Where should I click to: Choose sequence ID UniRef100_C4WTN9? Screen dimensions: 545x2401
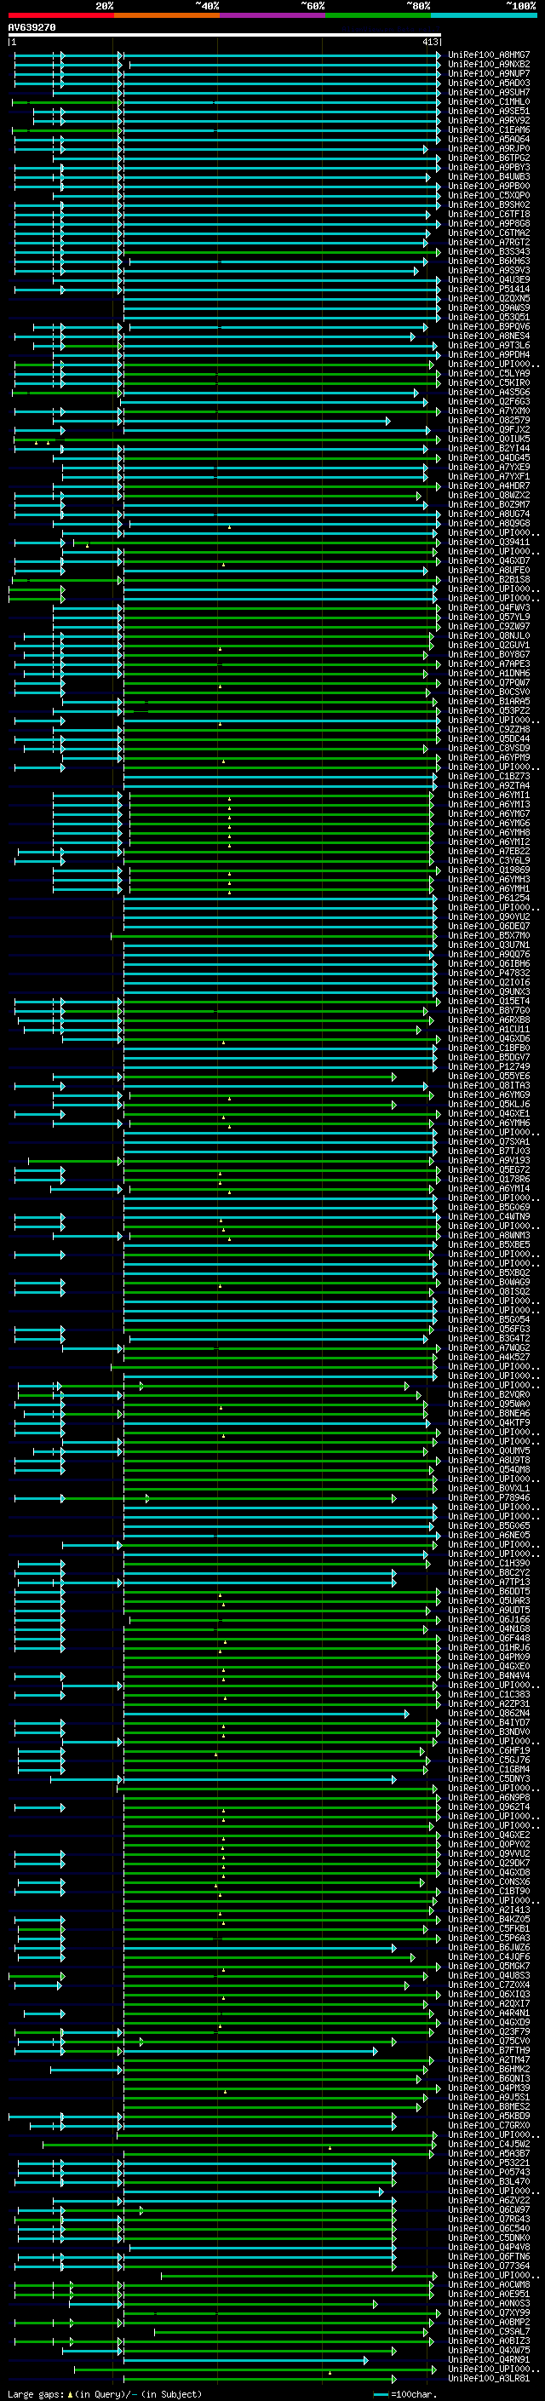tap(489, 1216)
